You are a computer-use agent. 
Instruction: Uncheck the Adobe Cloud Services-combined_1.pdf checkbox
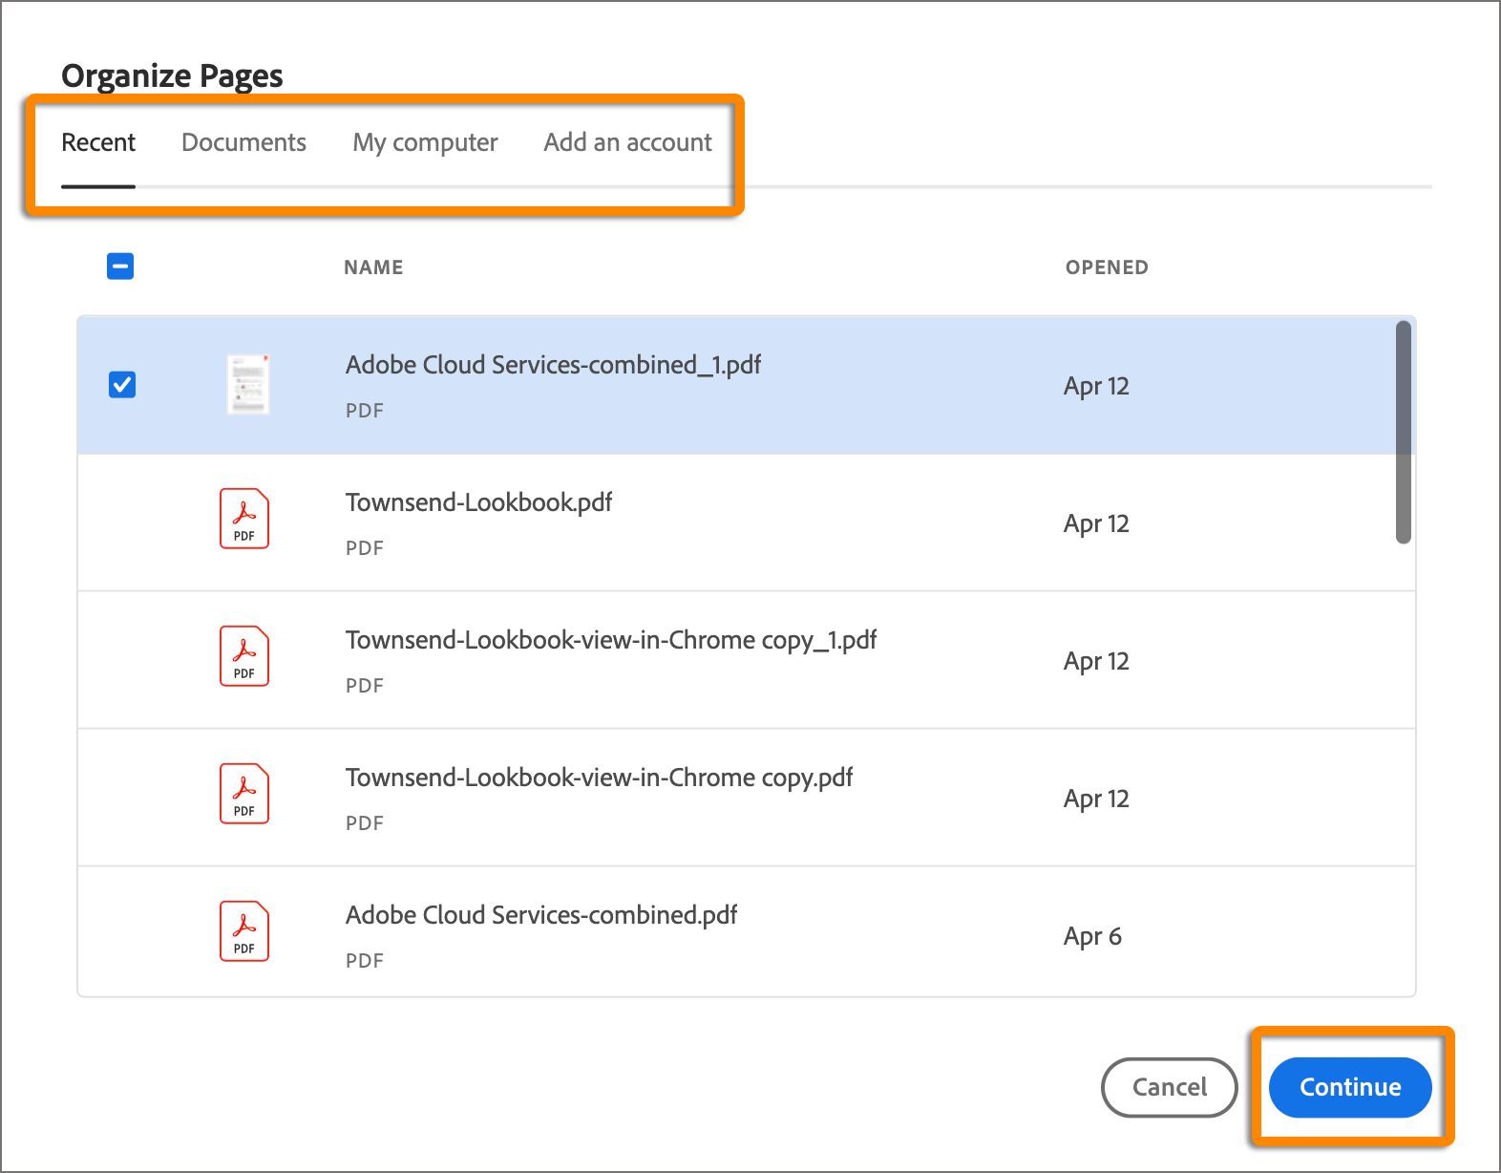pyautogui.click(x=122, y=385)
